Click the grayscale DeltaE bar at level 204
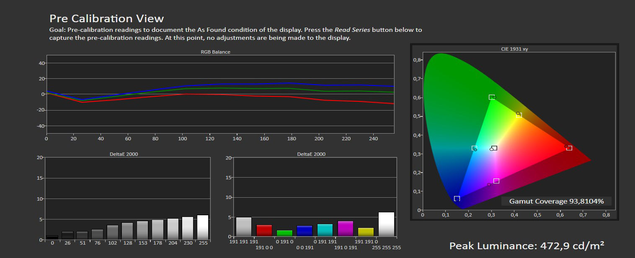635x258 pixels. 173,229
